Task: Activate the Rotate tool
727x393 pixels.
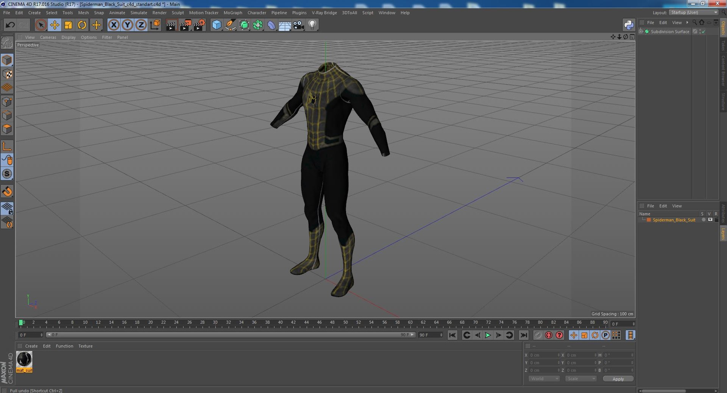Action: coord(82,25)
